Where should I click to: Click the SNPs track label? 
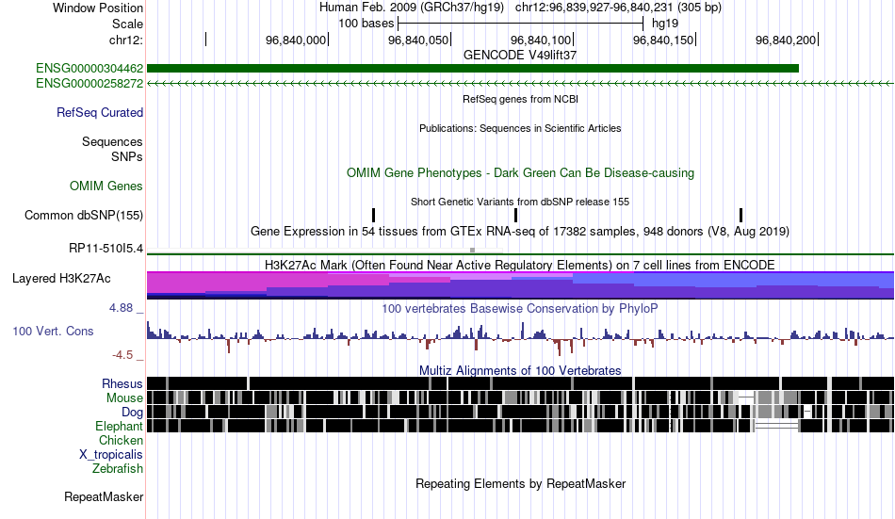pyautogui.click(x=127, y=156)
